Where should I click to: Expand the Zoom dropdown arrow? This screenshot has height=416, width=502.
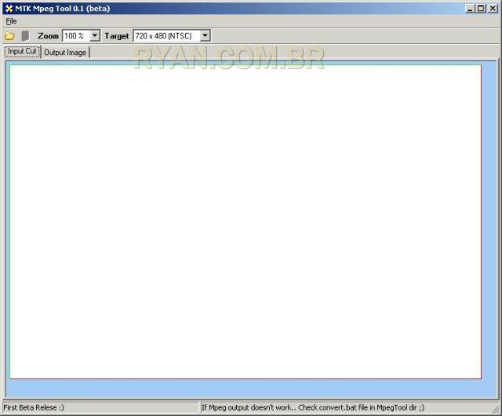[95, 36]
